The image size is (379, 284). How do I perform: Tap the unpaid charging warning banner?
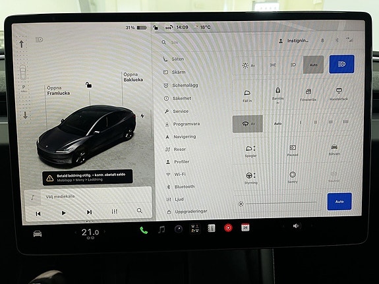pyautogui.click(x=88, y=177)
